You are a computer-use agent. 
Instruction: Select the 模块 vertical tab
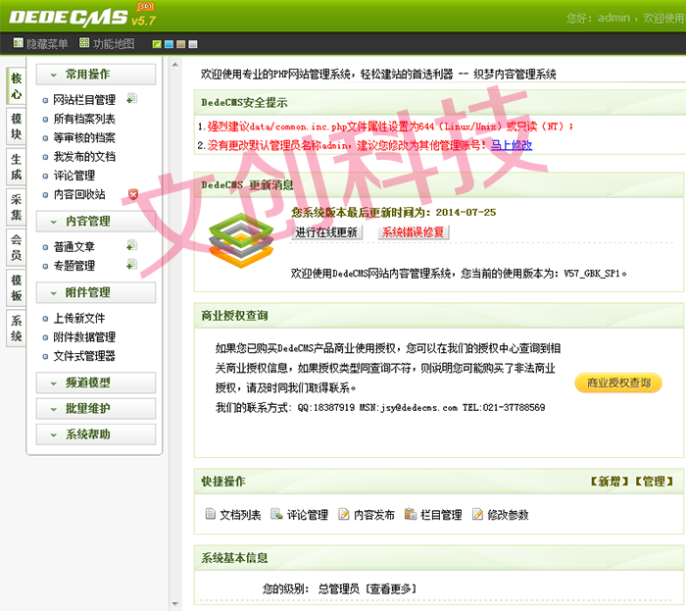coord(17,127)
